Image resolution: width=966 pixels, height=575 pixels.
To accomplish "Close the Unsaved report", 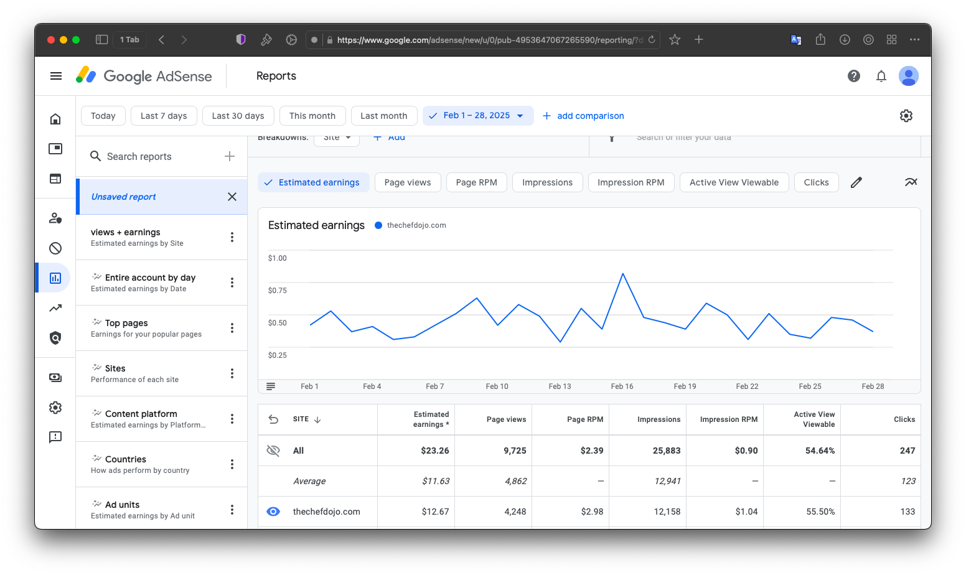I will pos(232,197).
